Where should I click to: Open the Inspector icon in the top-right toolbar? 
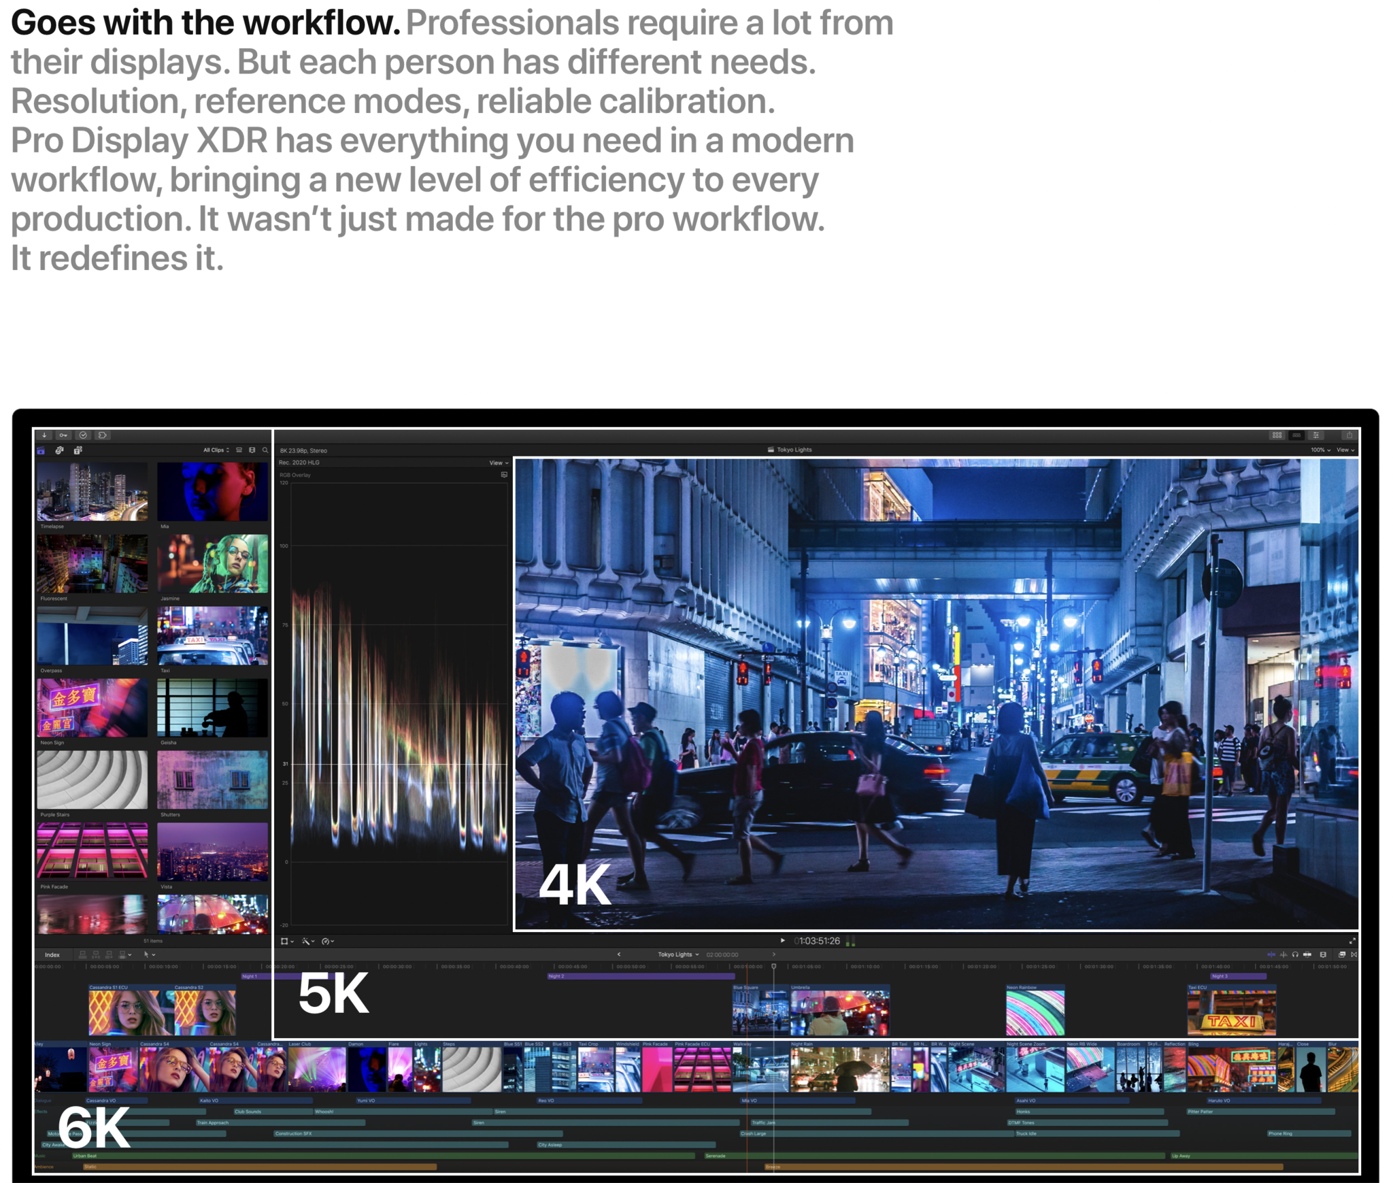coord(1316,435)
